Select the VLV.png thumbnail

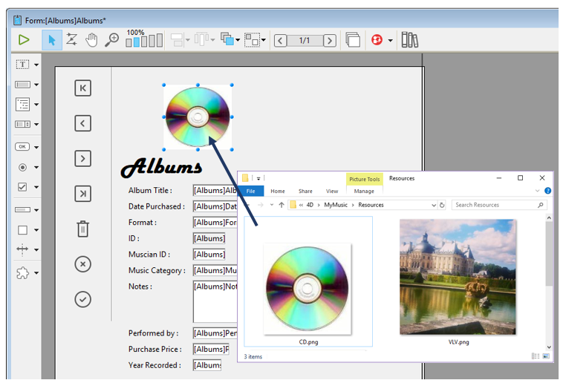[x=458, y=278]
